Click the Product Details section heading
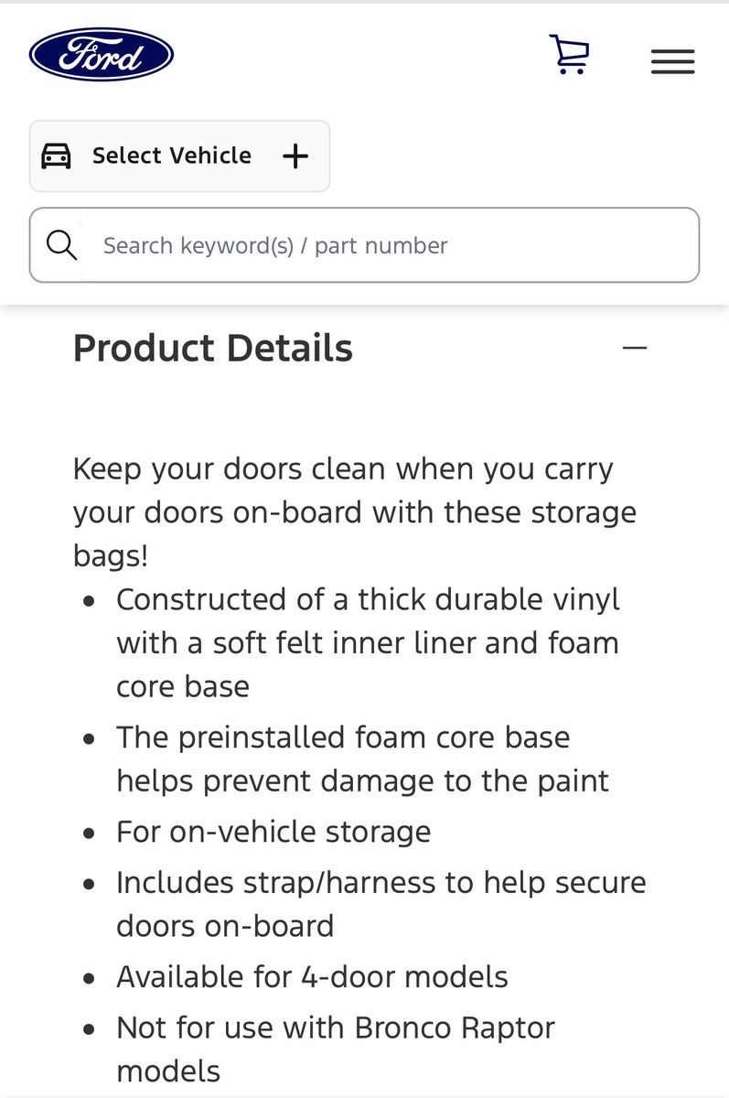 (213, 349)
